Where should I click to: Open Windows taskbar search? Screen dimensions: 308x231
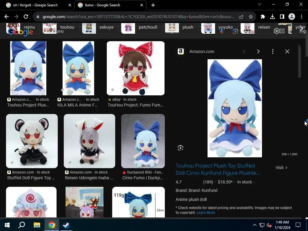pos(22,225)
